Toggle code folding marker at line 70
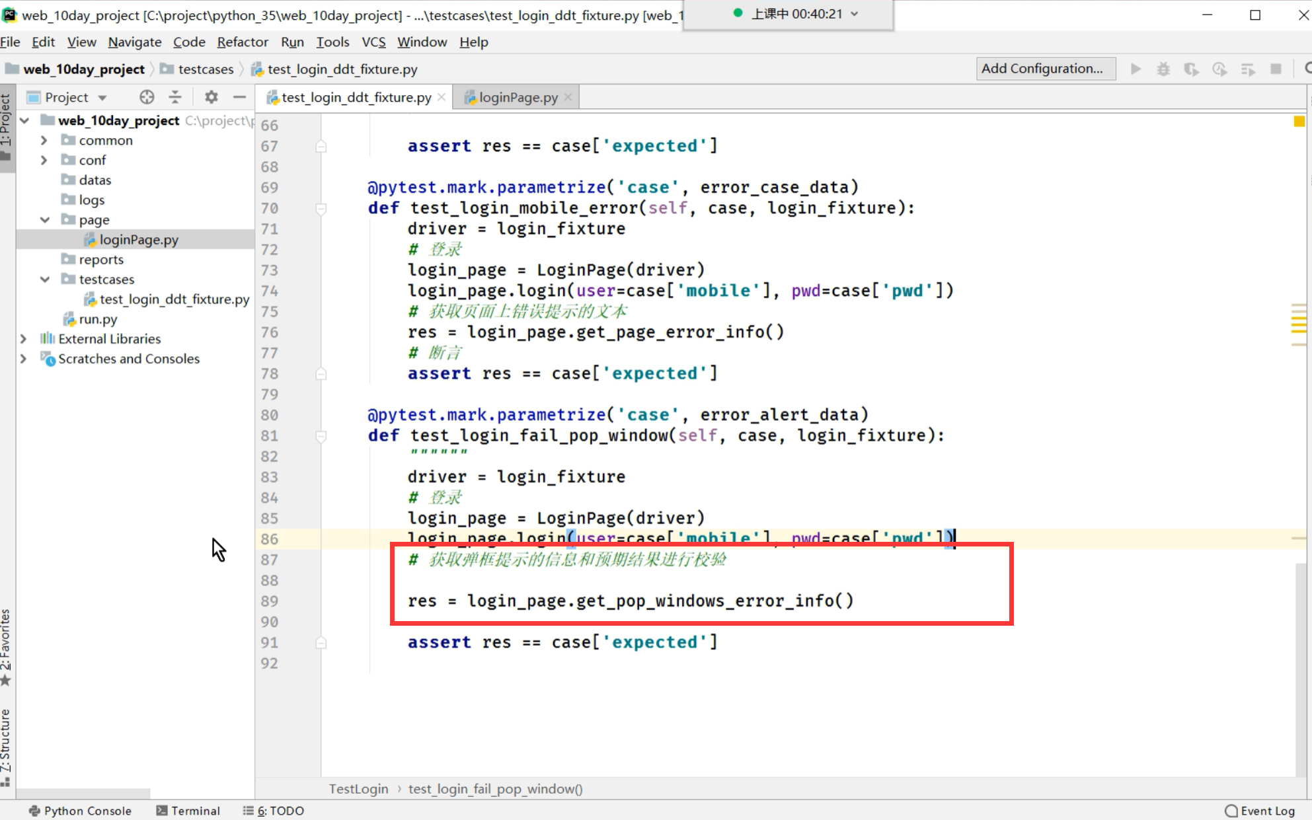This screenshot has width=1312, height=820. [321, 209]
